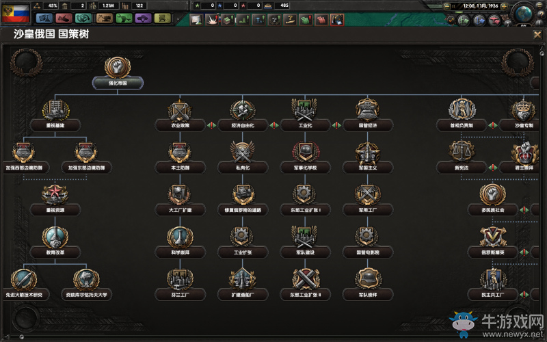Click the crossed shovels 农业政策 icon
This screenshot has width=547, height=342.
[x=180, y=110]
